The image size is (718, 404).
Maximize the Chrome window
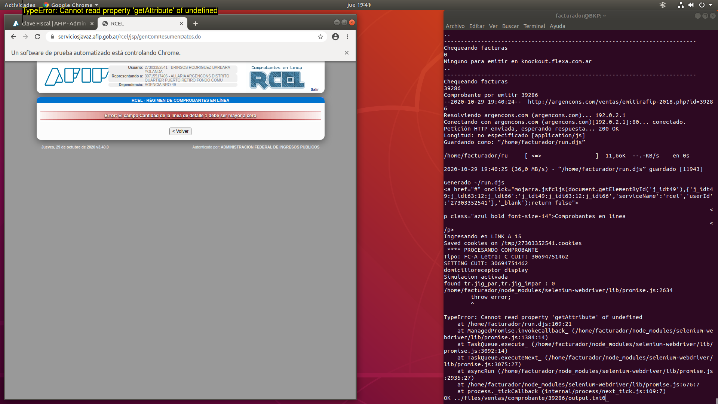click(344, 22)
